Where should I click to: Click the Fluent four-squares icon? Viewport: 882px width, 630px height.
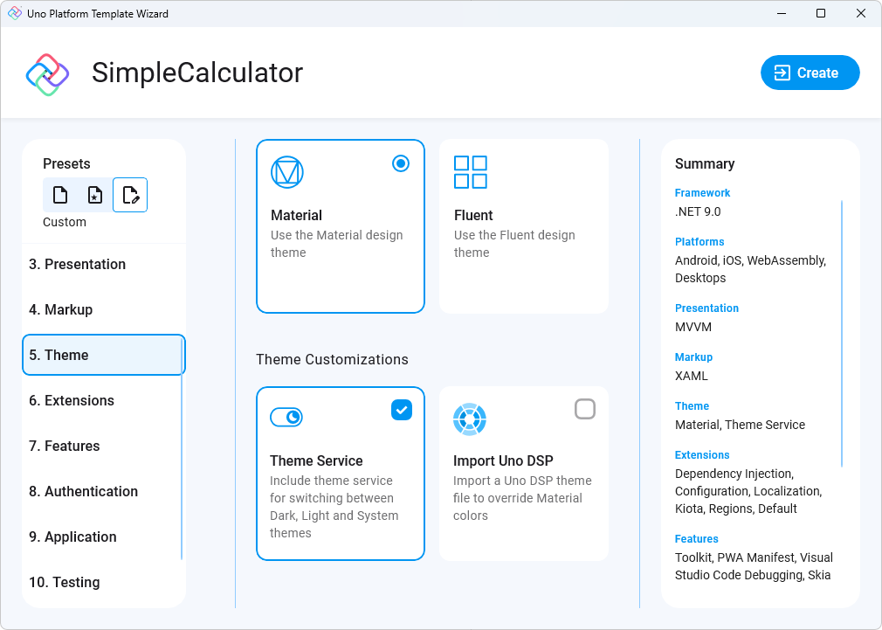470,172
